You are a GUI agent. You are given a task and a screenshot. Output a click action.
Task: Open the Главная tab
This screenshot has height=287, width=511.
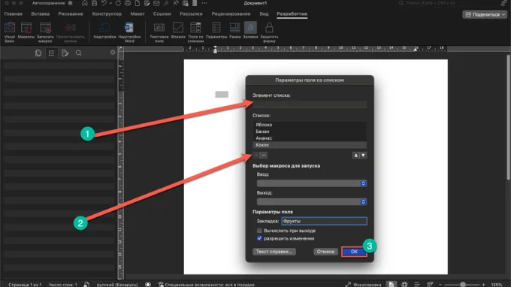click(x=14, y=14)
